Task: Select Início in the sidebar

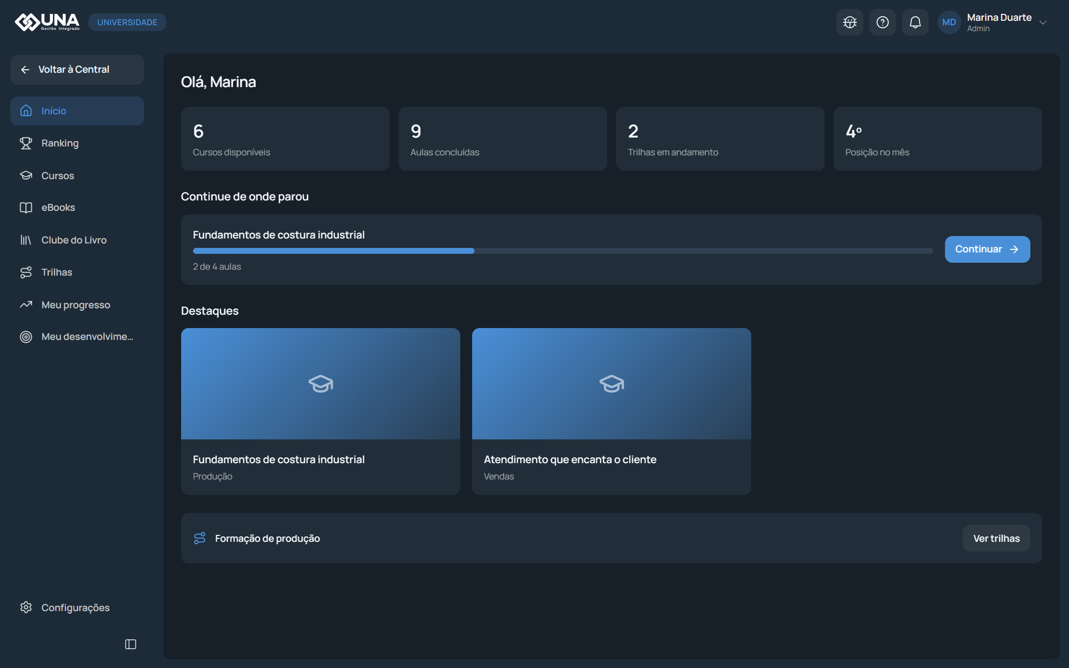Action: tap(77, 111)
